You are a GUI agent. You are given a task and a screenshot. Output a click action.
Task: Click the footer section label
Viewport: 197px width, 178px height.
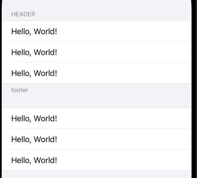click(x=20, y=90)
